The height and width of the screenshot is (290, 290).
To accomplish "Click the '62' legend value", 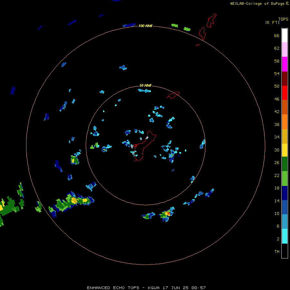I will click(x=277, y=48).
